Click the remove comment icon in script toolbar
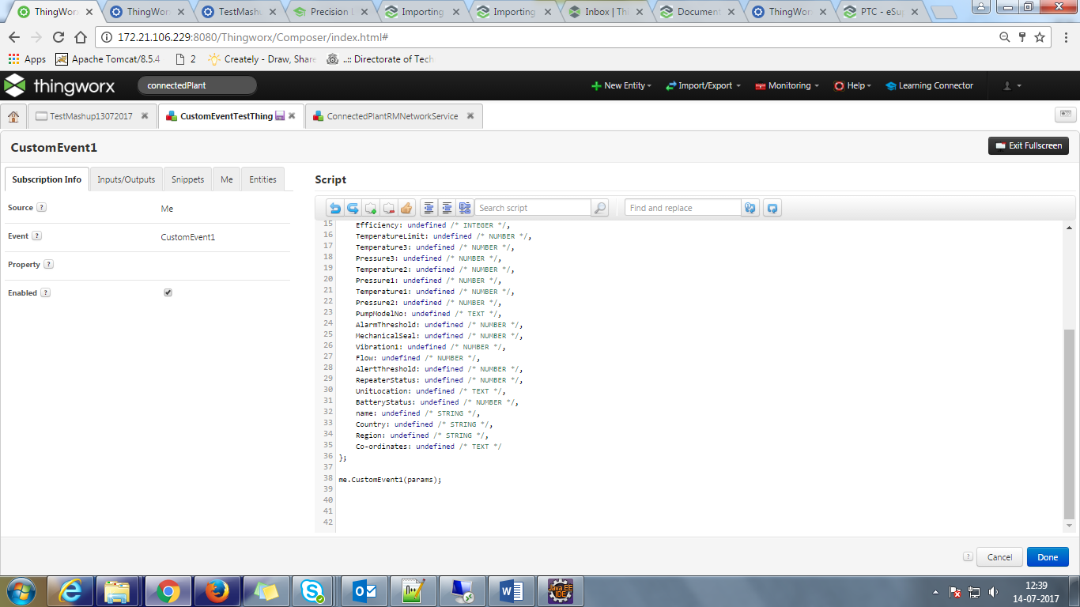The height and width of the screenshot is (607, 1080). pos(388,208)
